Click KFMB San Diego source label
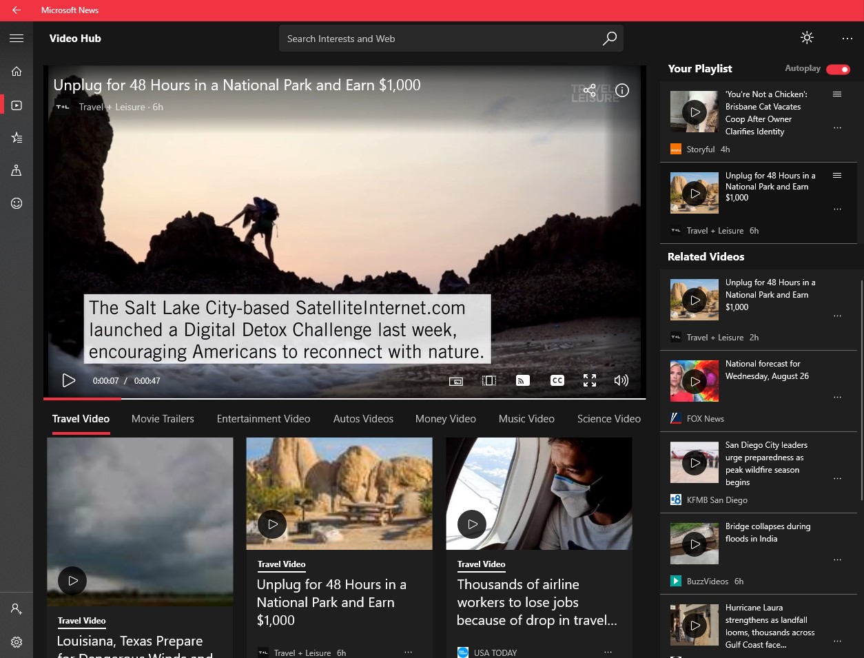 click(x=717, y=500)
